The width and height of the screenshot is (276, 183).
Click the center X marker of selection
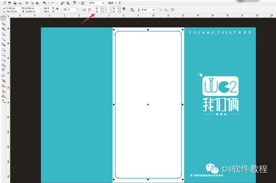coord(148,104)
